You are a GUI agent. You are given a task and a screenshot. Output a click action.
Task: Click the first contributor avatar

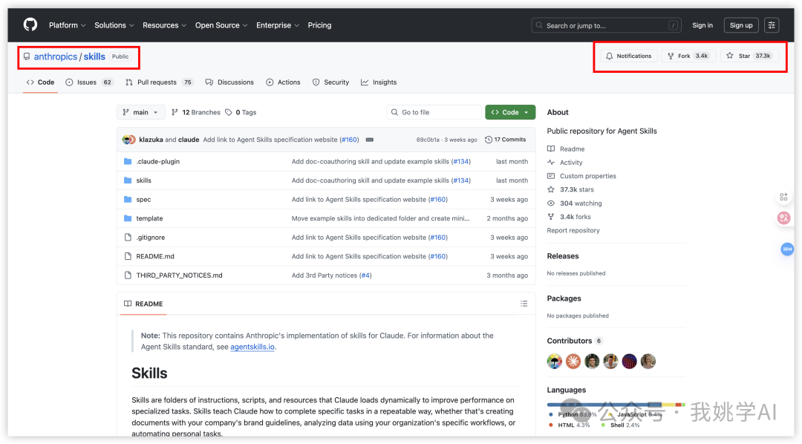(x=554, y=362)
